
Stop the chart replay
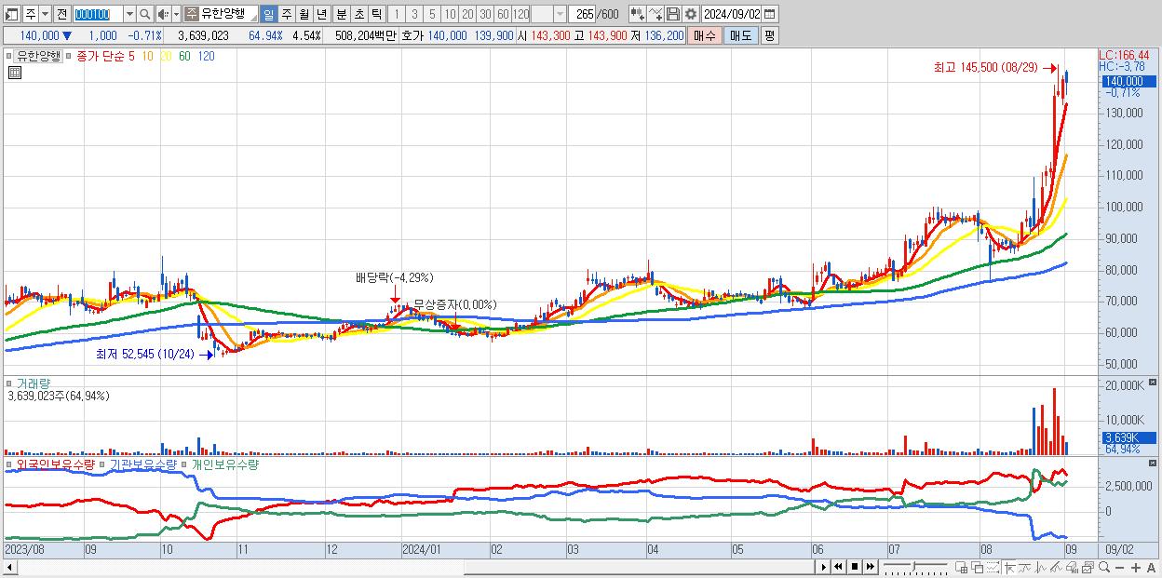coord(854,567)
